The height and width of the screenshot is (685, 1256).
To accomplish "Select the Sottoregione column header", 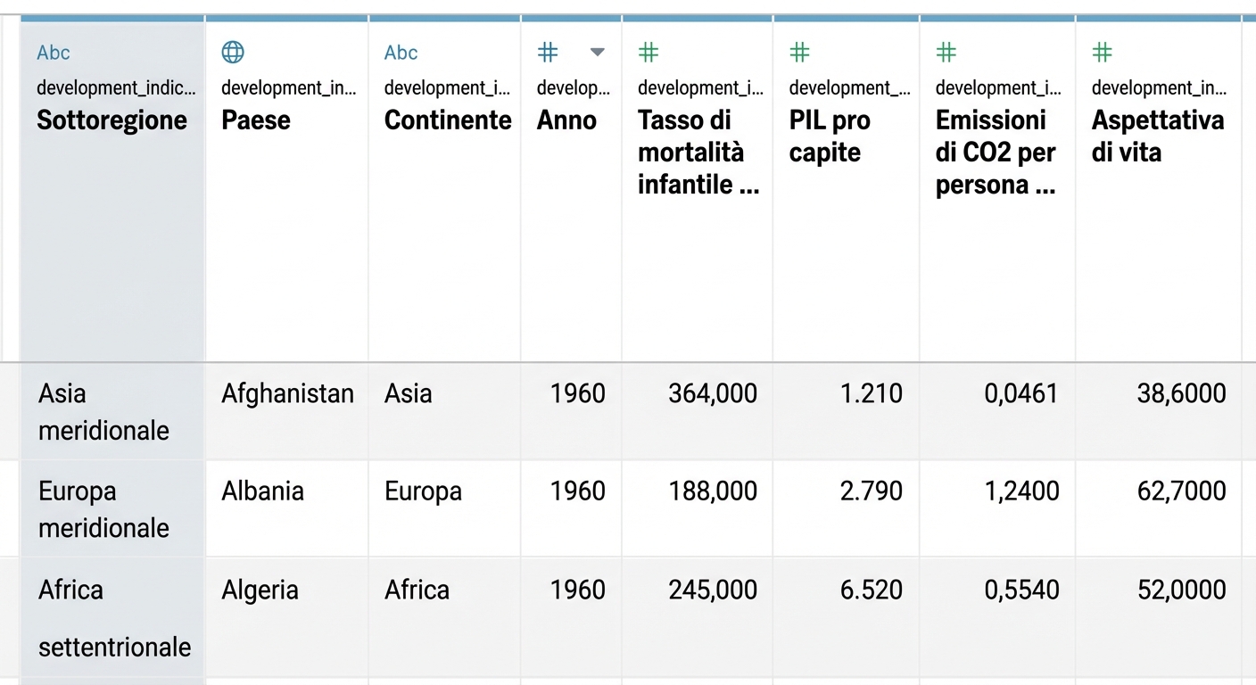I will pyautogui.click(x=112, y=120).
